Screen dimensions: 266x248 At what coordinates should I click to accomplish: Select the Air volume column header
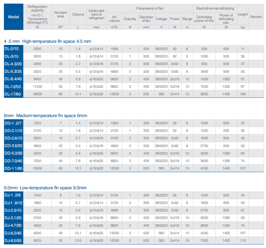(x=114, y=19)
